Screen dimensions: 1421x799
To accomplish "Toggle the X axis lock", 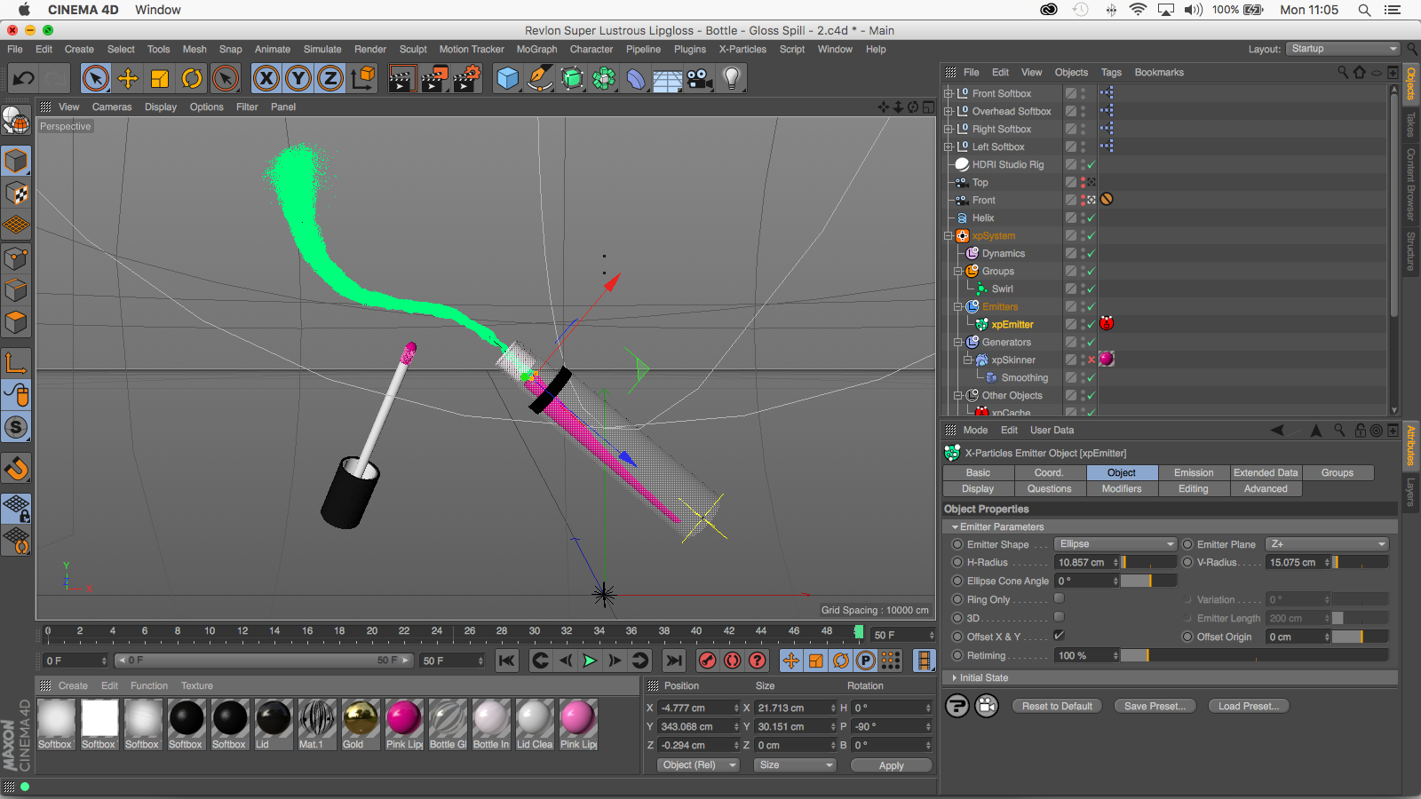I will pos(266,78).
